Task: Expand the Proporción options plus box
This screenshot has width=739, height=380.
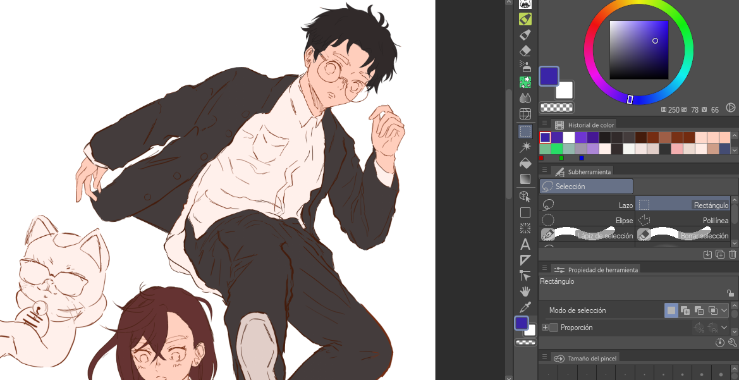Action: [545, 328]
